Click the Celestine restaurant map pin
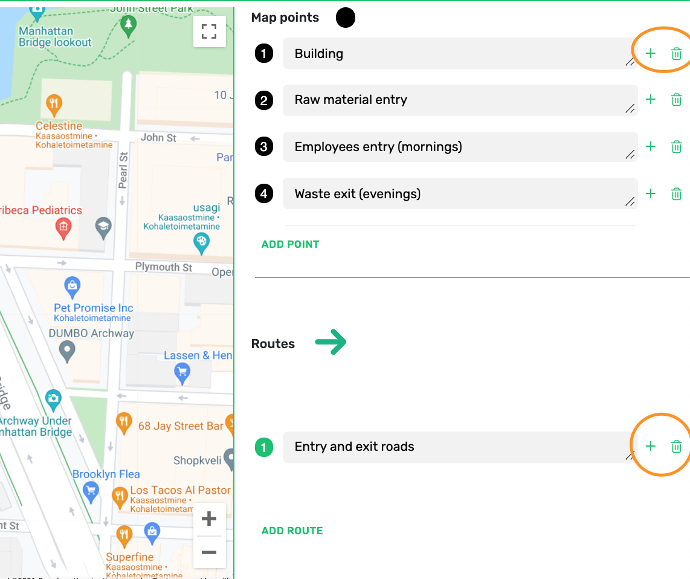The height and width of the screenshot is (579, 690). (54, 105)
